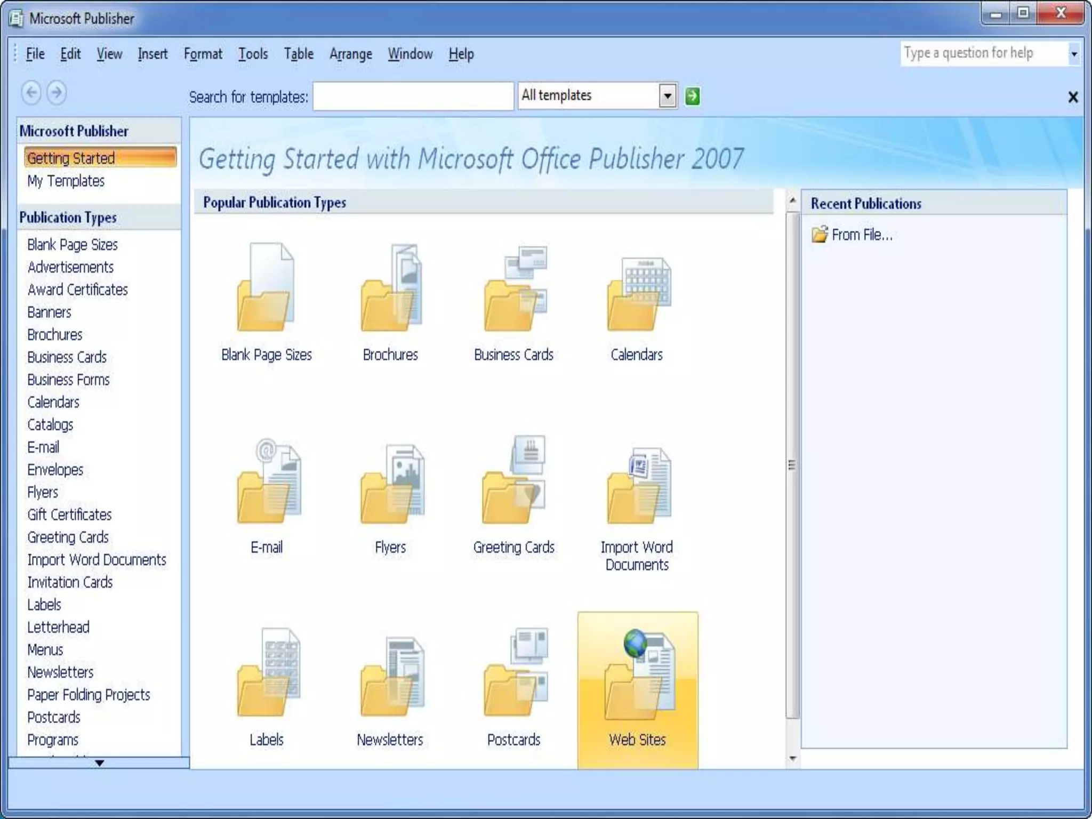The height and width of the screenshot is (819, 1092).
Task: Open the From File folder icon
Action: point(819,235)
